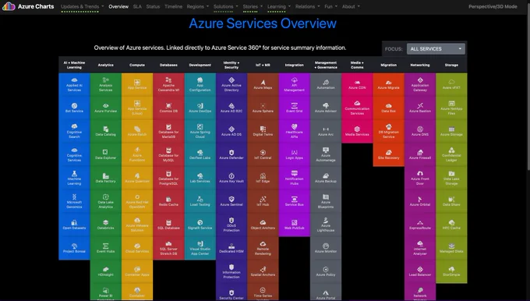Open the Azure Migrate tile
The image size is (530, 301).
click(x=389, y=84)
